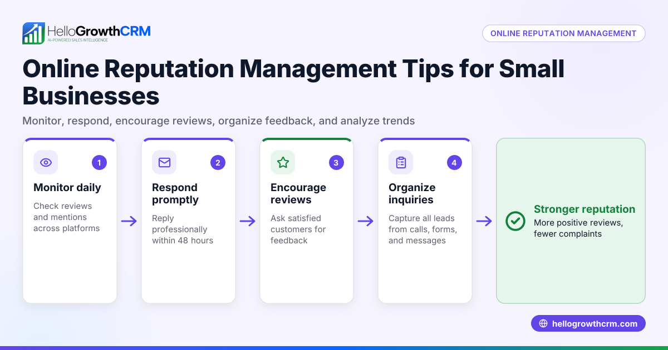Click the HelloGrowthCRM brand name text
This screenshot has height=350, width=668.
[99, 31]
